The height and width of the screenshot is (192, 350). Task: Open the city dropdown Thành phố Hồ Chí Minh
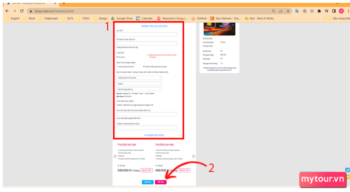point(139,77)
